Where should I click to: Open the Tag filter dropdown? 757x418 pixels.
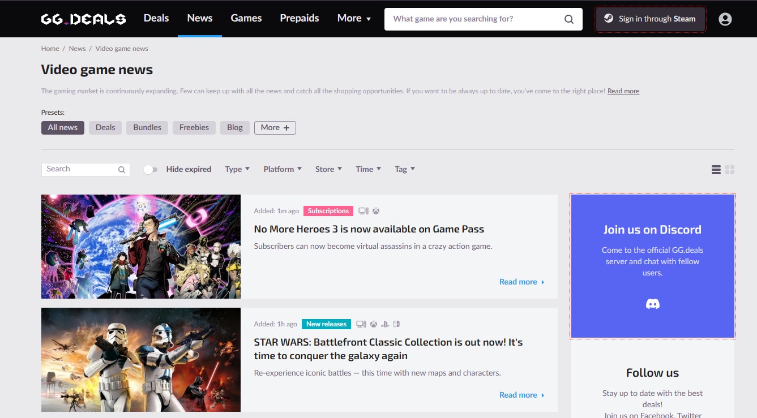click(x=405, y=169)
